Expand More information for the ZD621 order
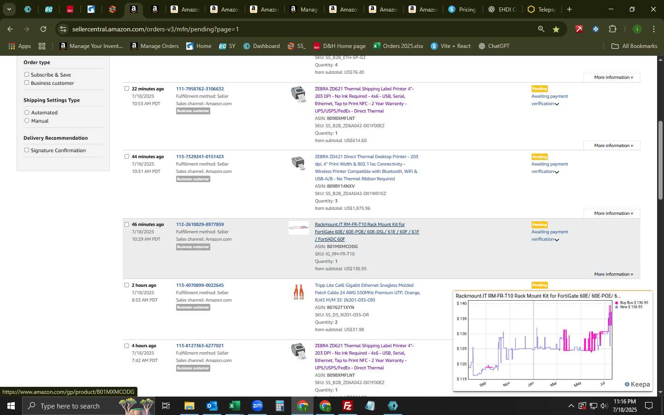The width and height of the screenshot is (664, 415). pyautogui.click(x=613, y=145)
